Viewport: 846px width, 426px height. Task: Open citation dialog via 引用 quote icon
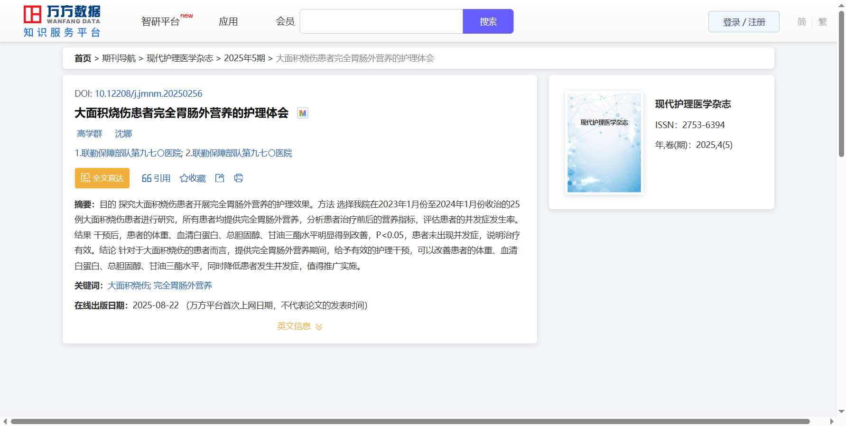(156, 178)
